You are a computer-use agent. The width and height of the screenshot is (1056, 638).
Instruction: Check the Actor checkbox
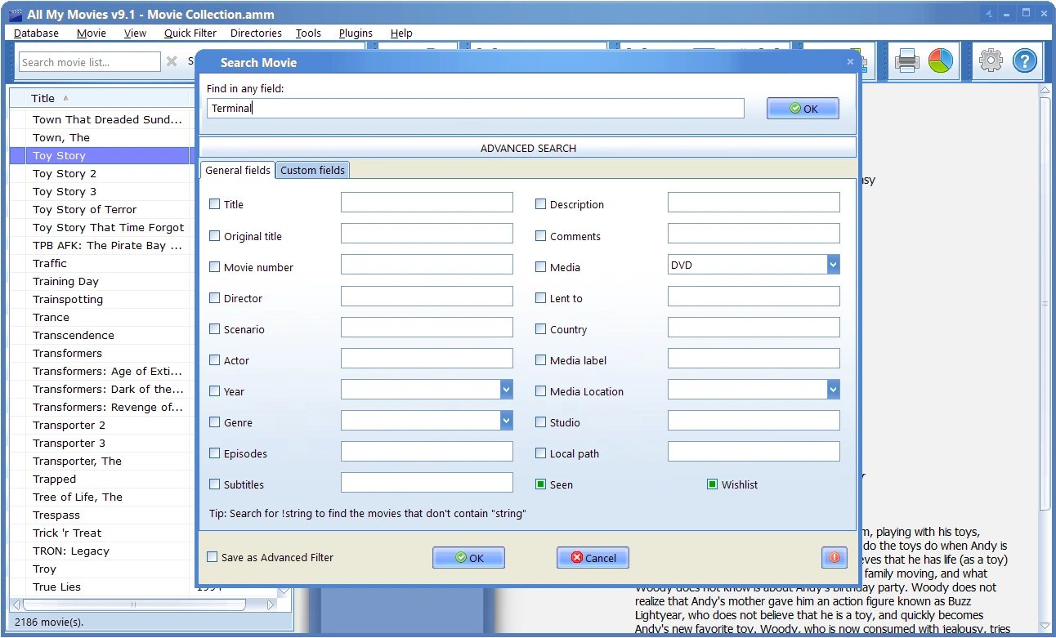pos(214,360)
